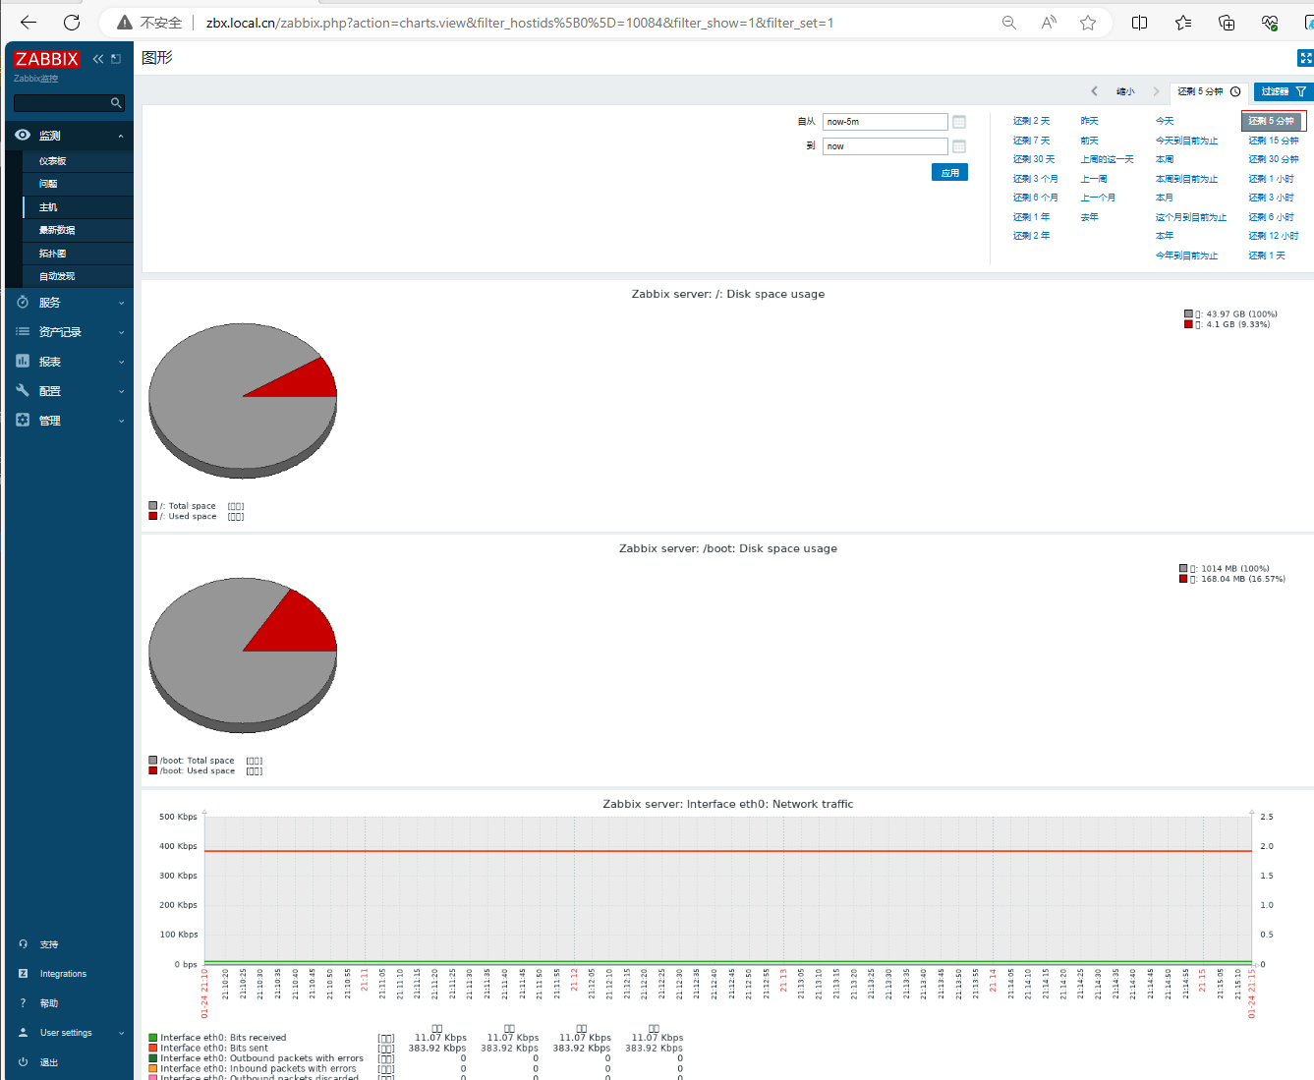1314x1080 pixels.
Task: Enter kiosk mode with top-right fullscreen icon
Action: (x=1305, y=58)
